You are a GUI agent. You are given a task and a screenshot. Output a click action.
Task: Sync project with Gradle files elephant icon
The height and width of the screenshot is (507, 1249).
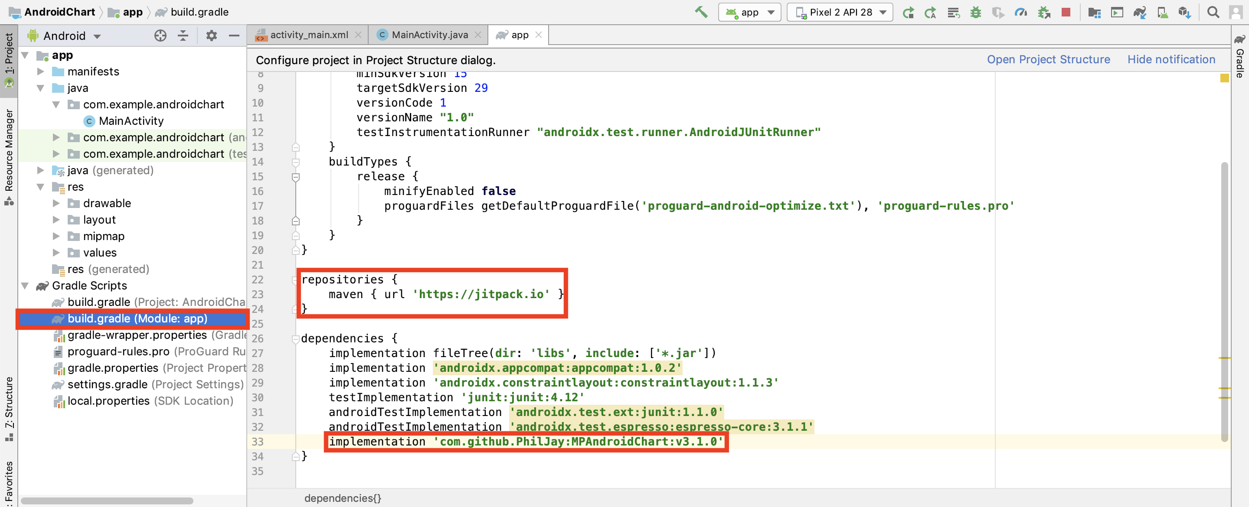(1139, 12)
